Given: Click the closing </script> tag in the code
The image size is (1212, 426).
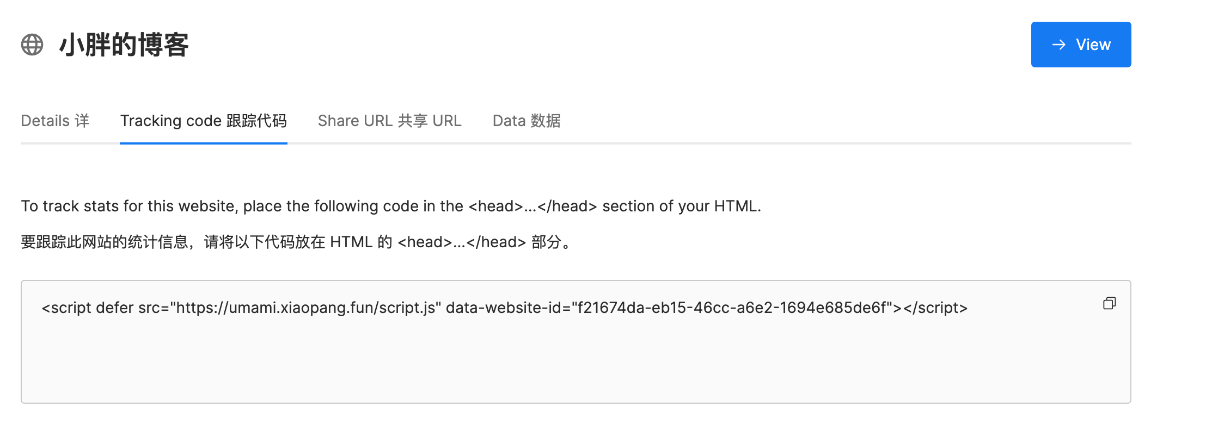Looking at the screenshot, I should (935, 308).
